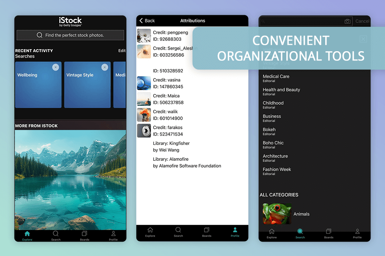Click the 'Find the perfect stock photos' field
This screenshot has height=256, width=385.
tap(70, 35)
